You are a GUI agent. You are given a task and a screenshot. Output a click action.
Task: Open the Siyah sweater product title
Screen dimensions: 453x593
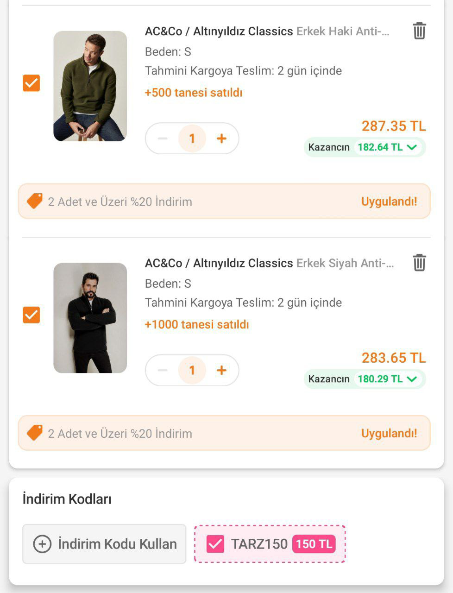coord(269,263)
